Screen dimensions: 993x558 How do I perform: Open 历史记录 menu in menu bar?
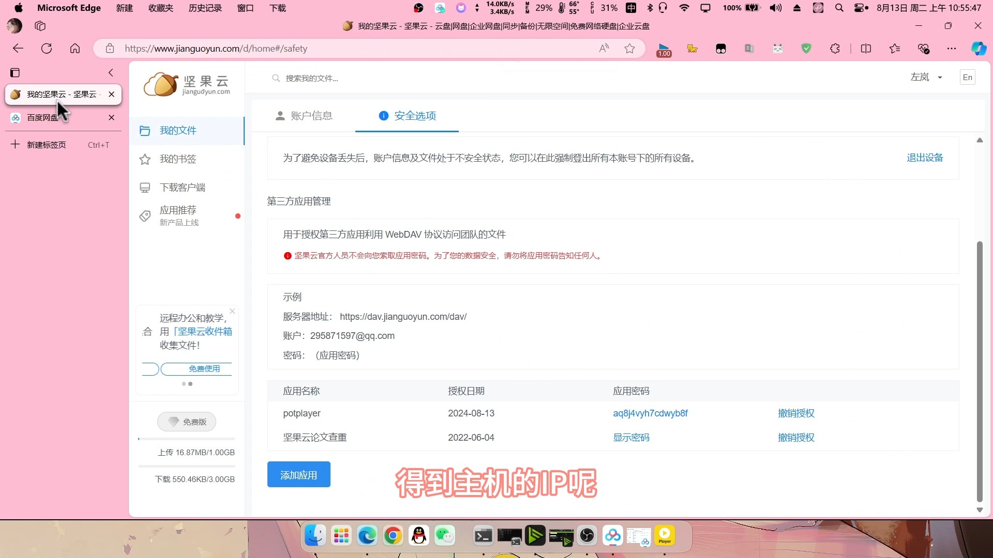coord(205,8)
